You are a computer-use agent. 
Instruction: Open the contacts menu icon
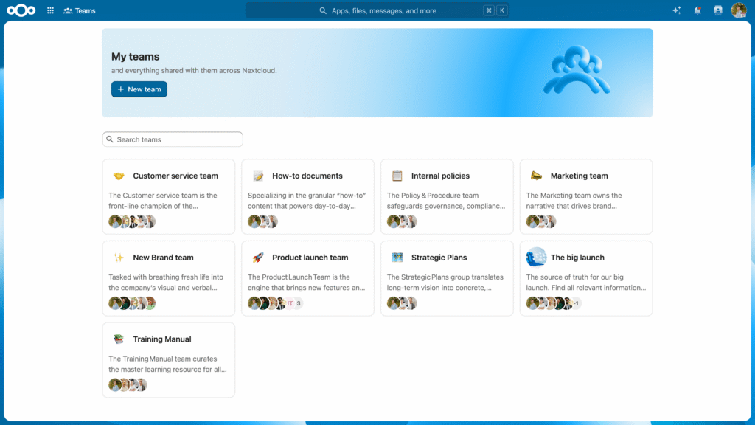(718, 10)
